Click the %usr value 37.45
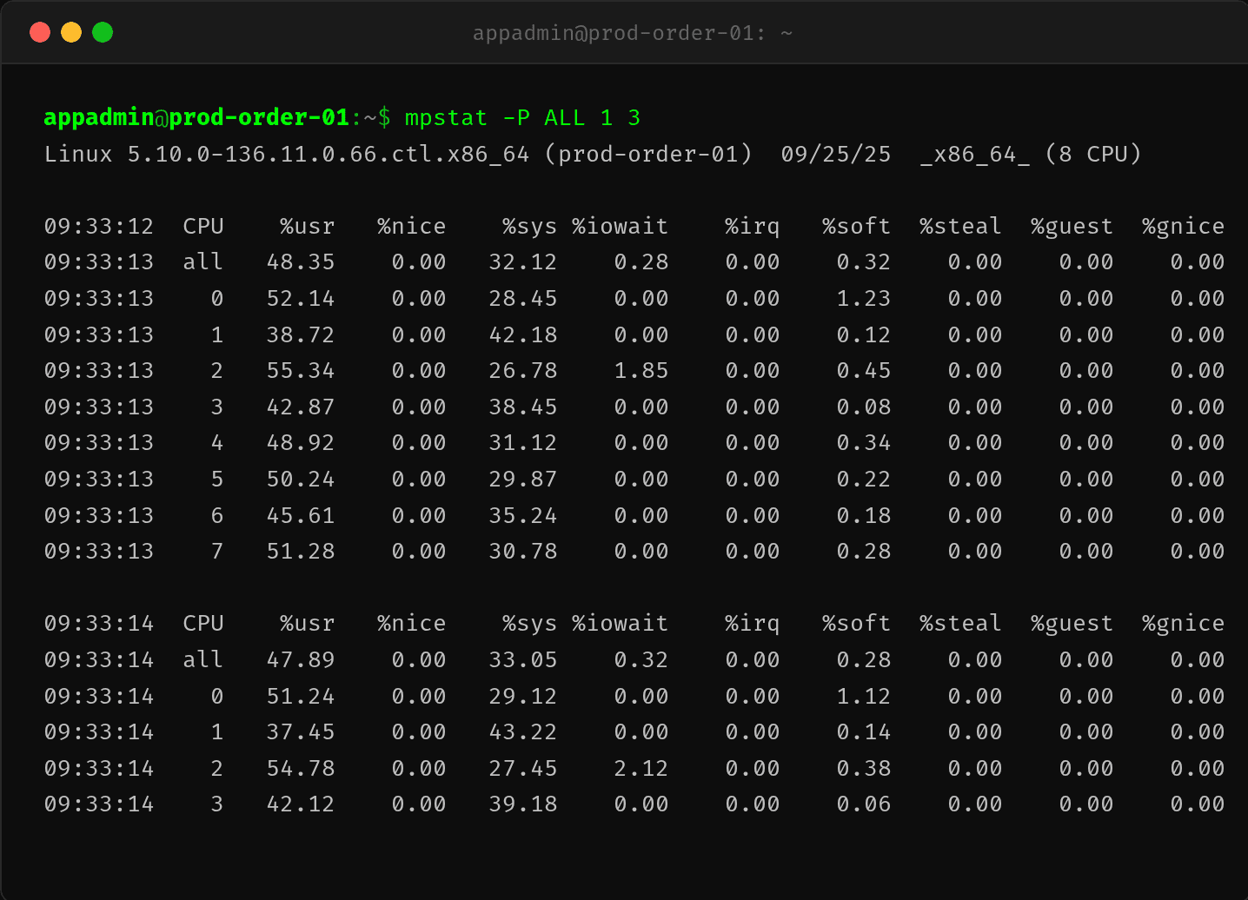Image resolution: width=1248 pixels, height=900 pixels. pos(301,731)
